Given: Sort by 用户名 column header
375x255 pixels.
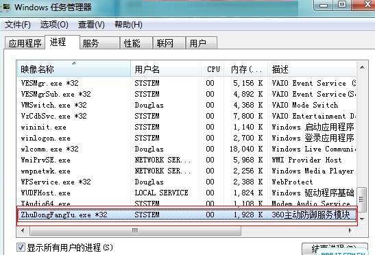Looking at the screenshot, I should coord(166,69).
